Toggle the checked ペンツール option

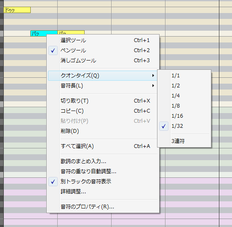[103, 50]
